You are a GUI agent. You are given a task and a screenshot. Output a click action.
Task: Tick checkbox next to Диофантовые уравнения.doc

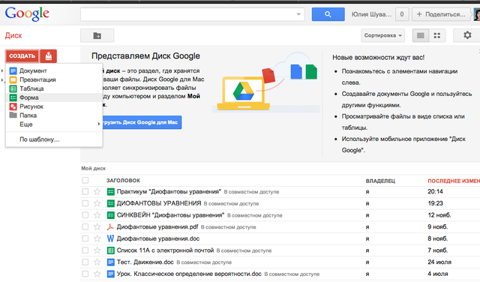pos(85,238)
